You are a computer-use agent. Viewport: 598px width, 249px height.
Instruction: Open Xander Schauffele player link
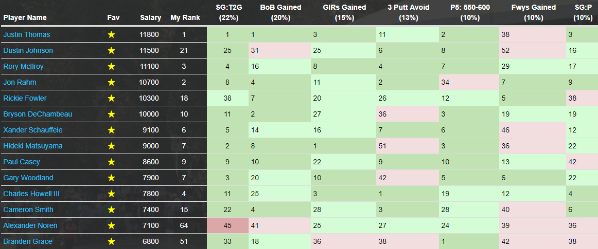click(x=33, y=130)
